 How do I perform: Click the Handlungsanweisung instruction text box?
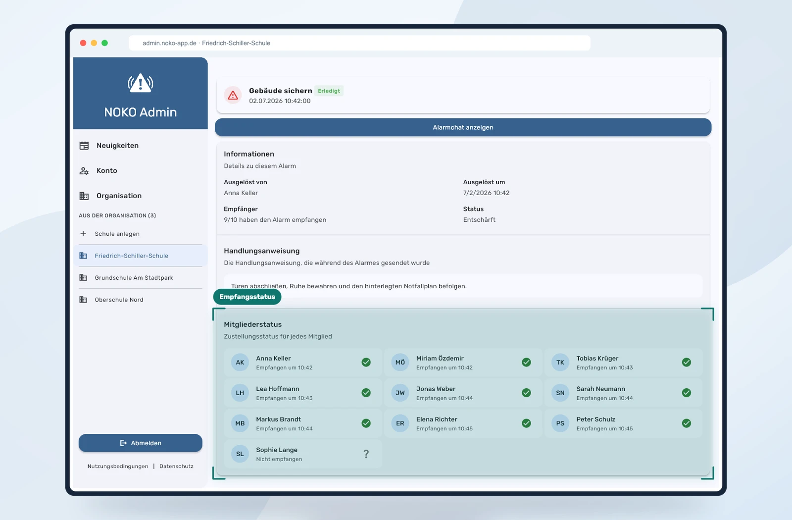[463, 286]
